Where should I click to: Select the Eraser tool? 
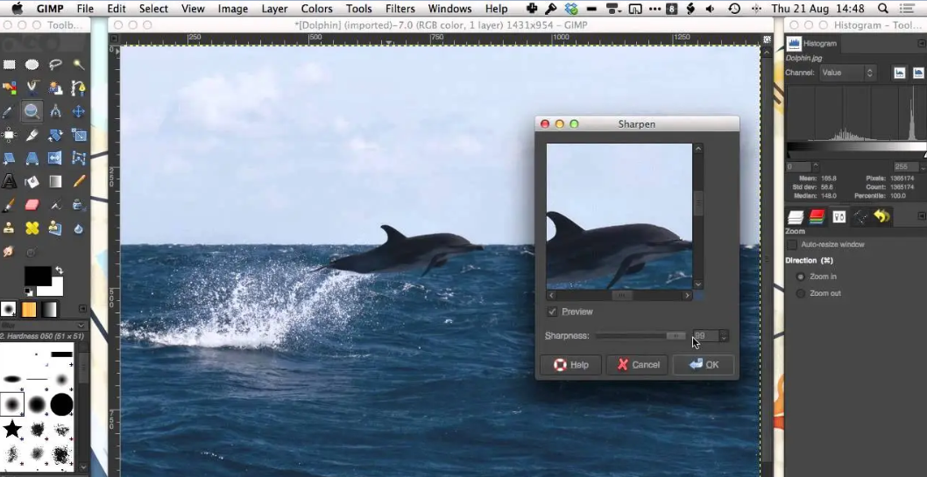coord(32,205)
